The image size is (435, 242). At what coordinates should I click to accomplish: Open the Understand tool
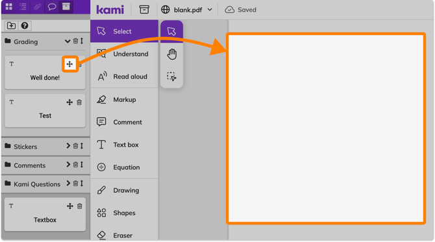tap(124, 54)
